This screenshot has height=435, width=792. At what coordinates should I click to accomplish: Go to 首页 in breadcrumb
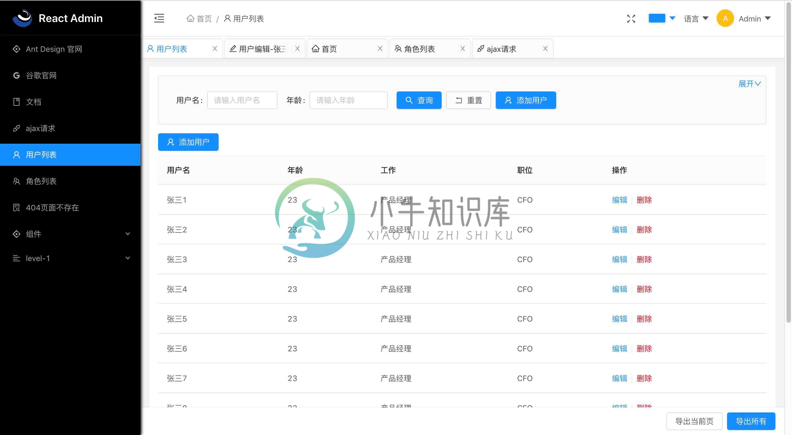click(199, 19)
